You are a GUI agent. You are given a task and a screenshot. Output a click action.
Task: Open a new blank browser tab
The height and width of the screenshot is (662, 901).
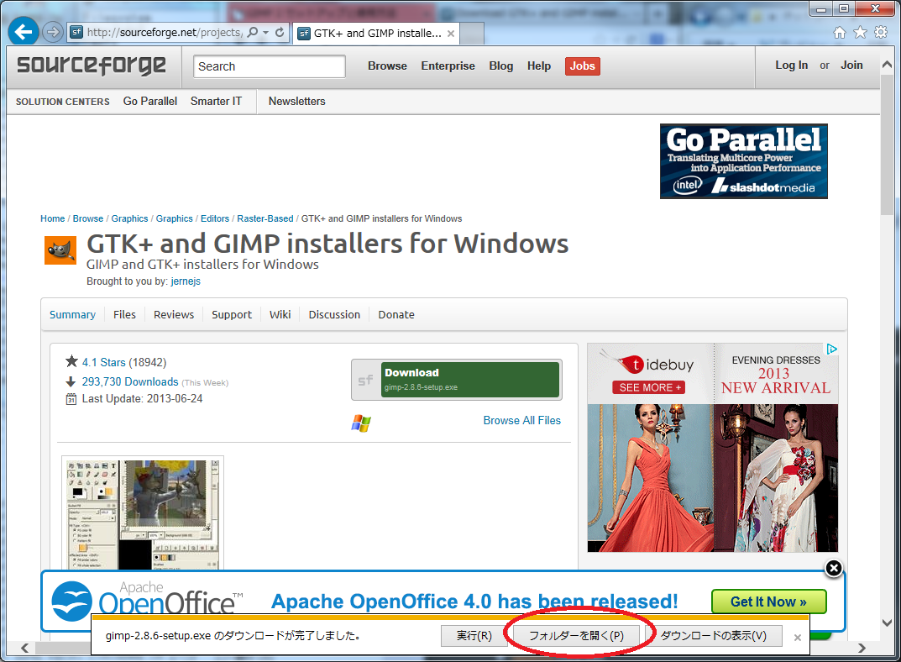click(x=472, y=34)
